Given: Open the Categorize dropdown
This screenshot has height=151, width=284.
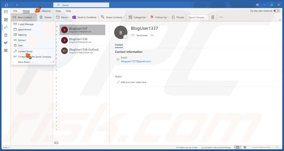Looking at the screenshot, I should [138, 17].
